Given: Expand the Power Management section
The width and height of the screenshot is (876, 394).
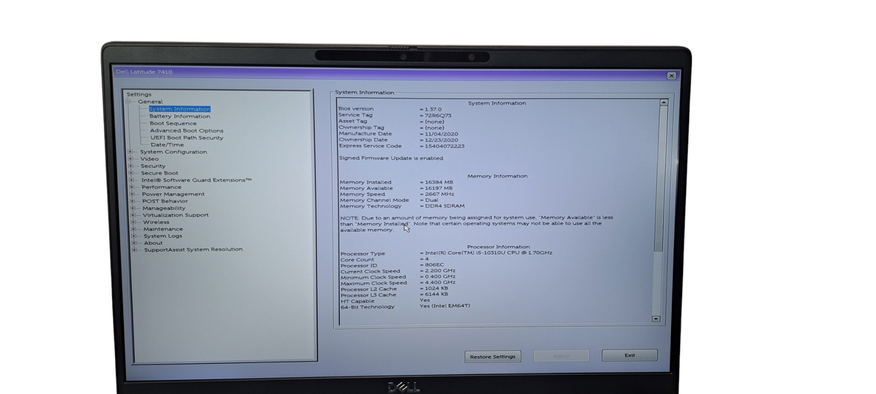Looking at the screenshot, I should coord(132,194).
